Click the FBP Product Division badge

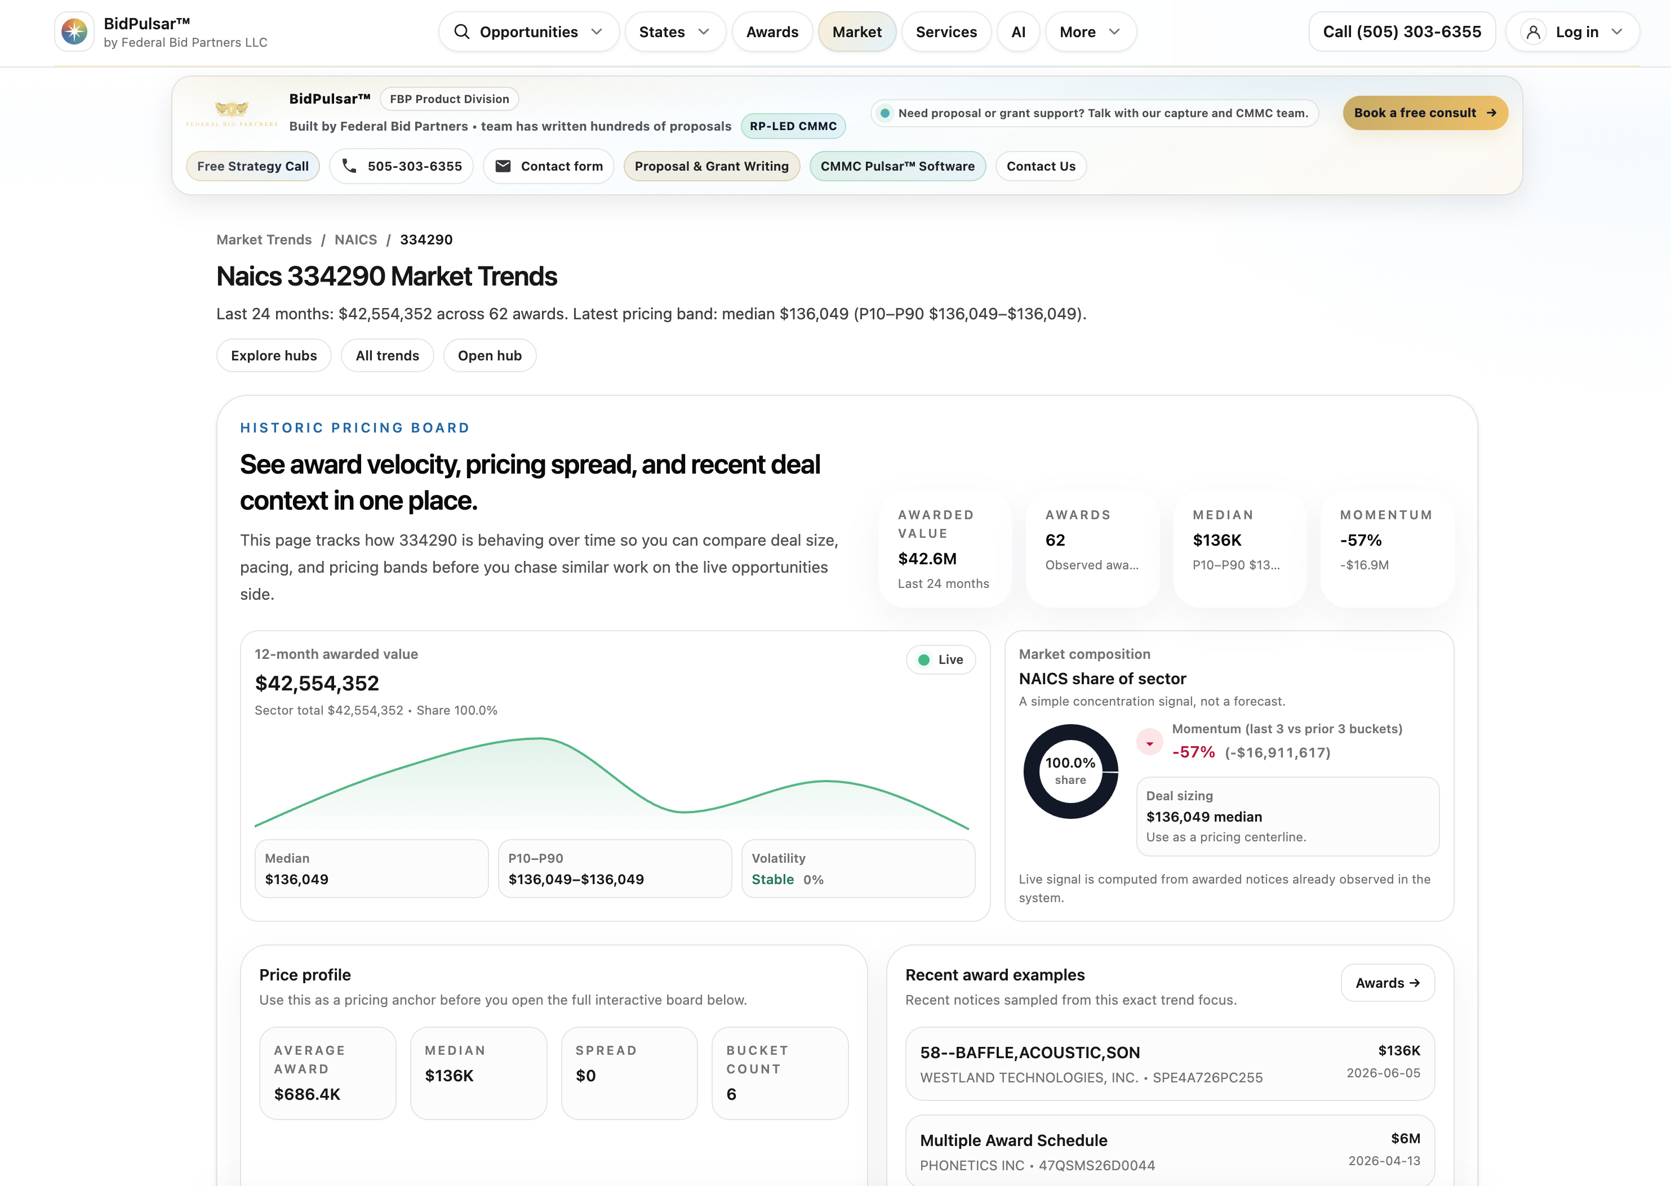[450, 99]
